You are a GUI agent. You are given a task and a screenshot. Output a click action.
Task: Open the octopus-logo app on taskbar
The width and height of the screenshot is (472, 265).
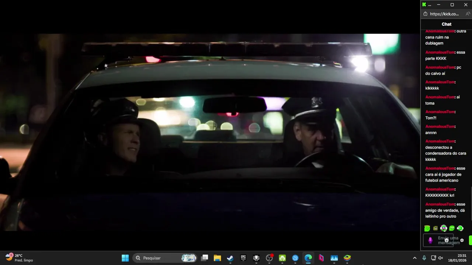pyautogui.click(x=256, y=258)
